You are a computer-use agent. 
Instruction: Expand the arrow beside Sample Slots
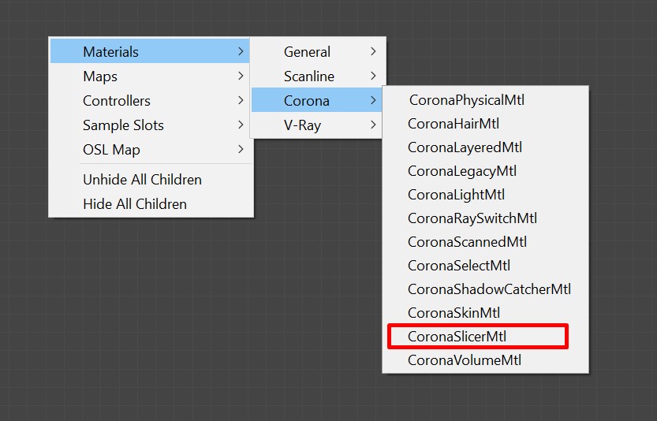[x=241, y=125]
